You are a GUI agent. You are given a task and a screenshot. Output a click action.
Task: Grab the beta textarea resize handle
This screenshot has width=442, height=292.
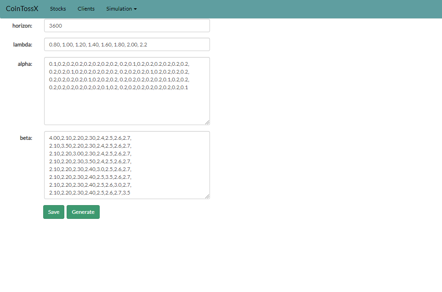click(x=207, y=196)
